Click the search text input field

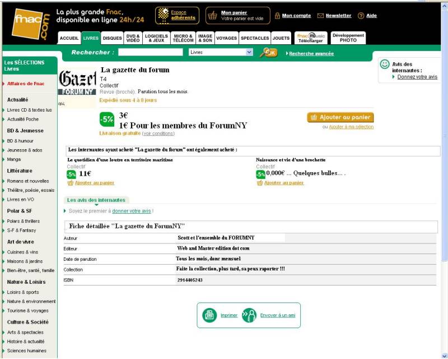[x=151, y=52]
